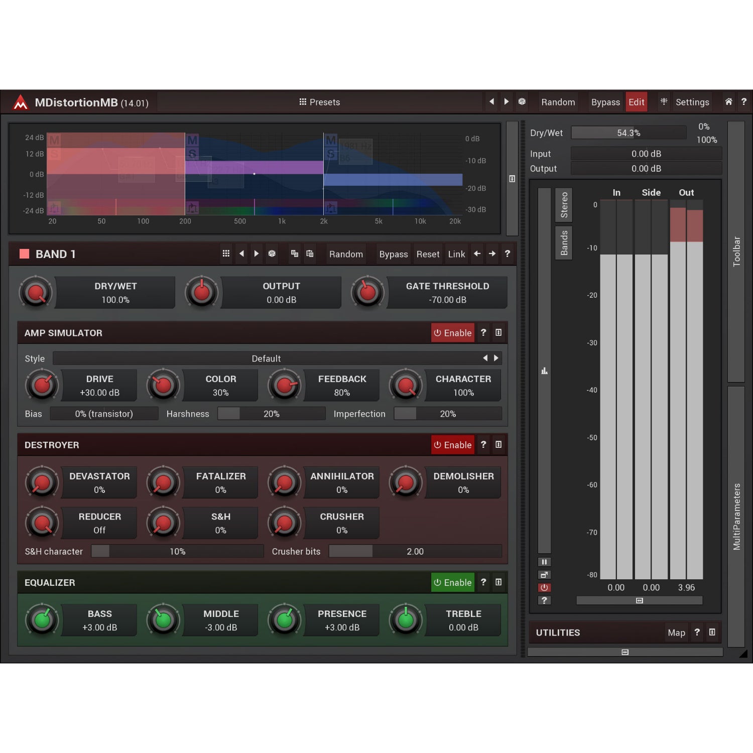Viewport: 753px width, 753px height.
Task: Collapse the Equalizer panel icon
Action: tap(498, 582)
